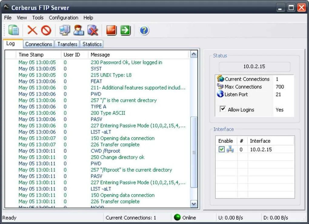Click the red circle-slash block icon
309x224 pixels.
click(x=46, y=31)
